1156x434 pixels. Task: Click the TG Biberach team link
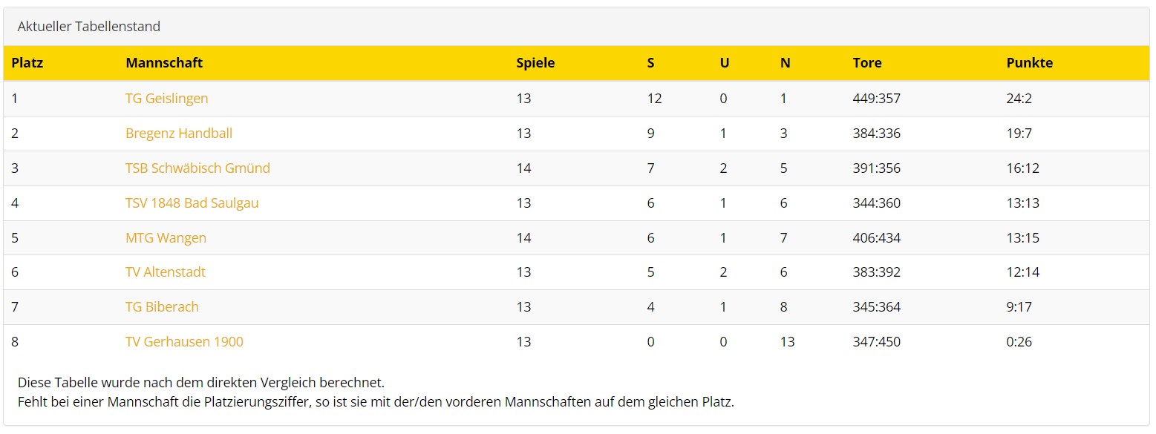click(x=162, y=307)
